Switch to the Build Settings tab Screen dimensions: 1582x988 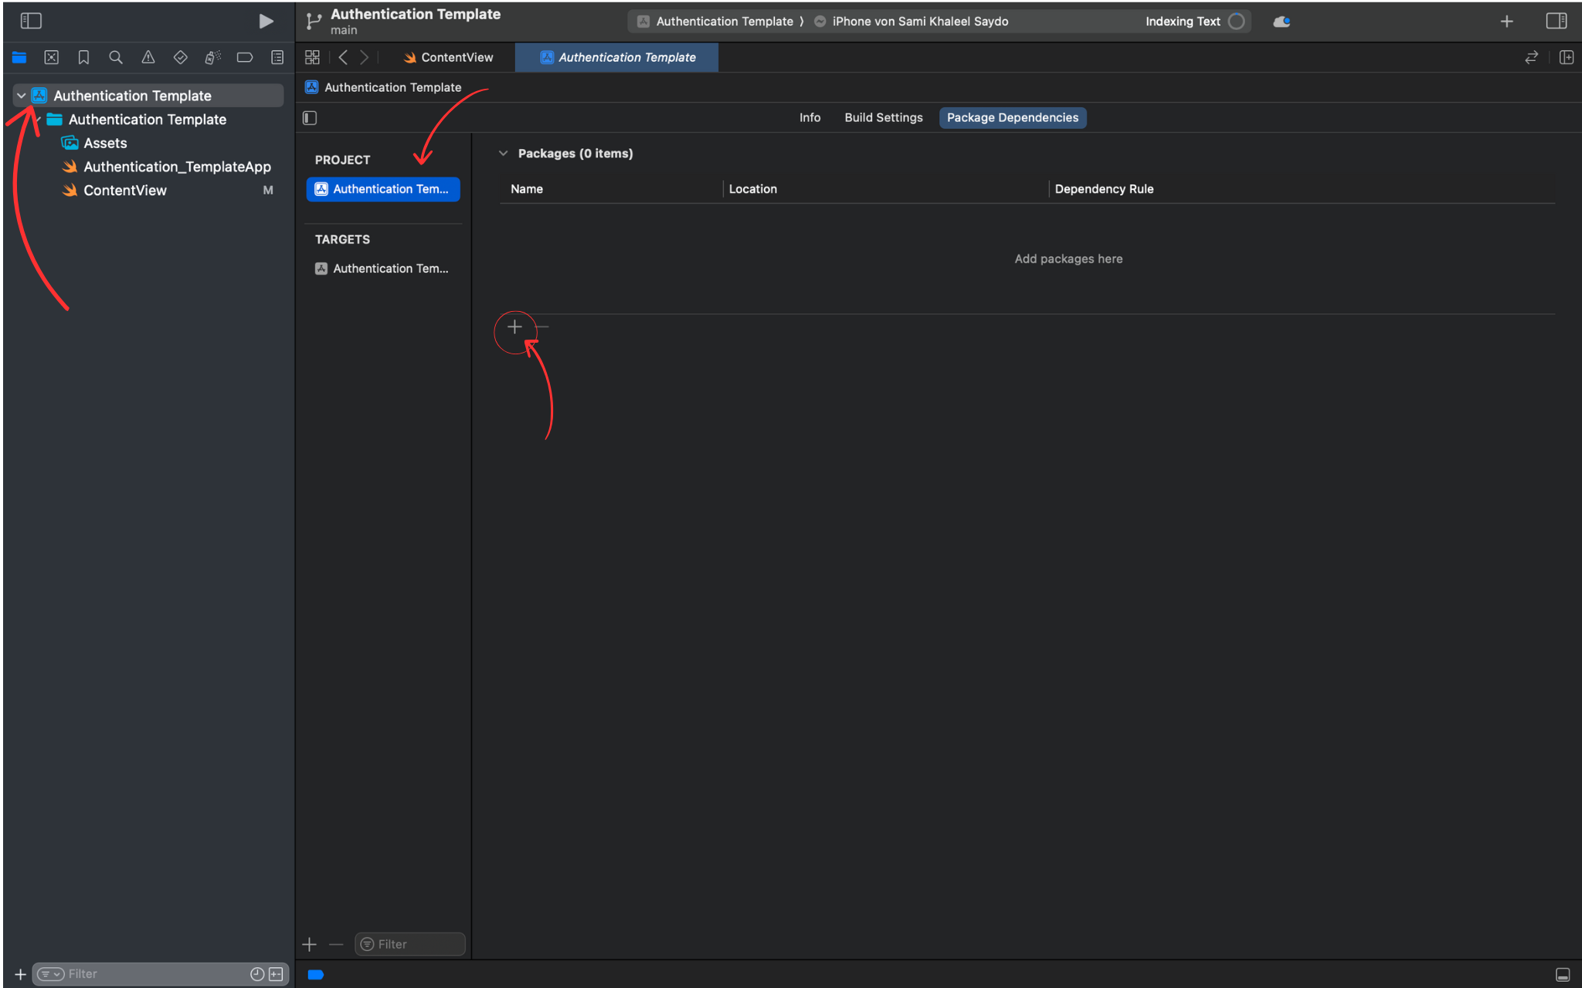click(x=883, y=117)
